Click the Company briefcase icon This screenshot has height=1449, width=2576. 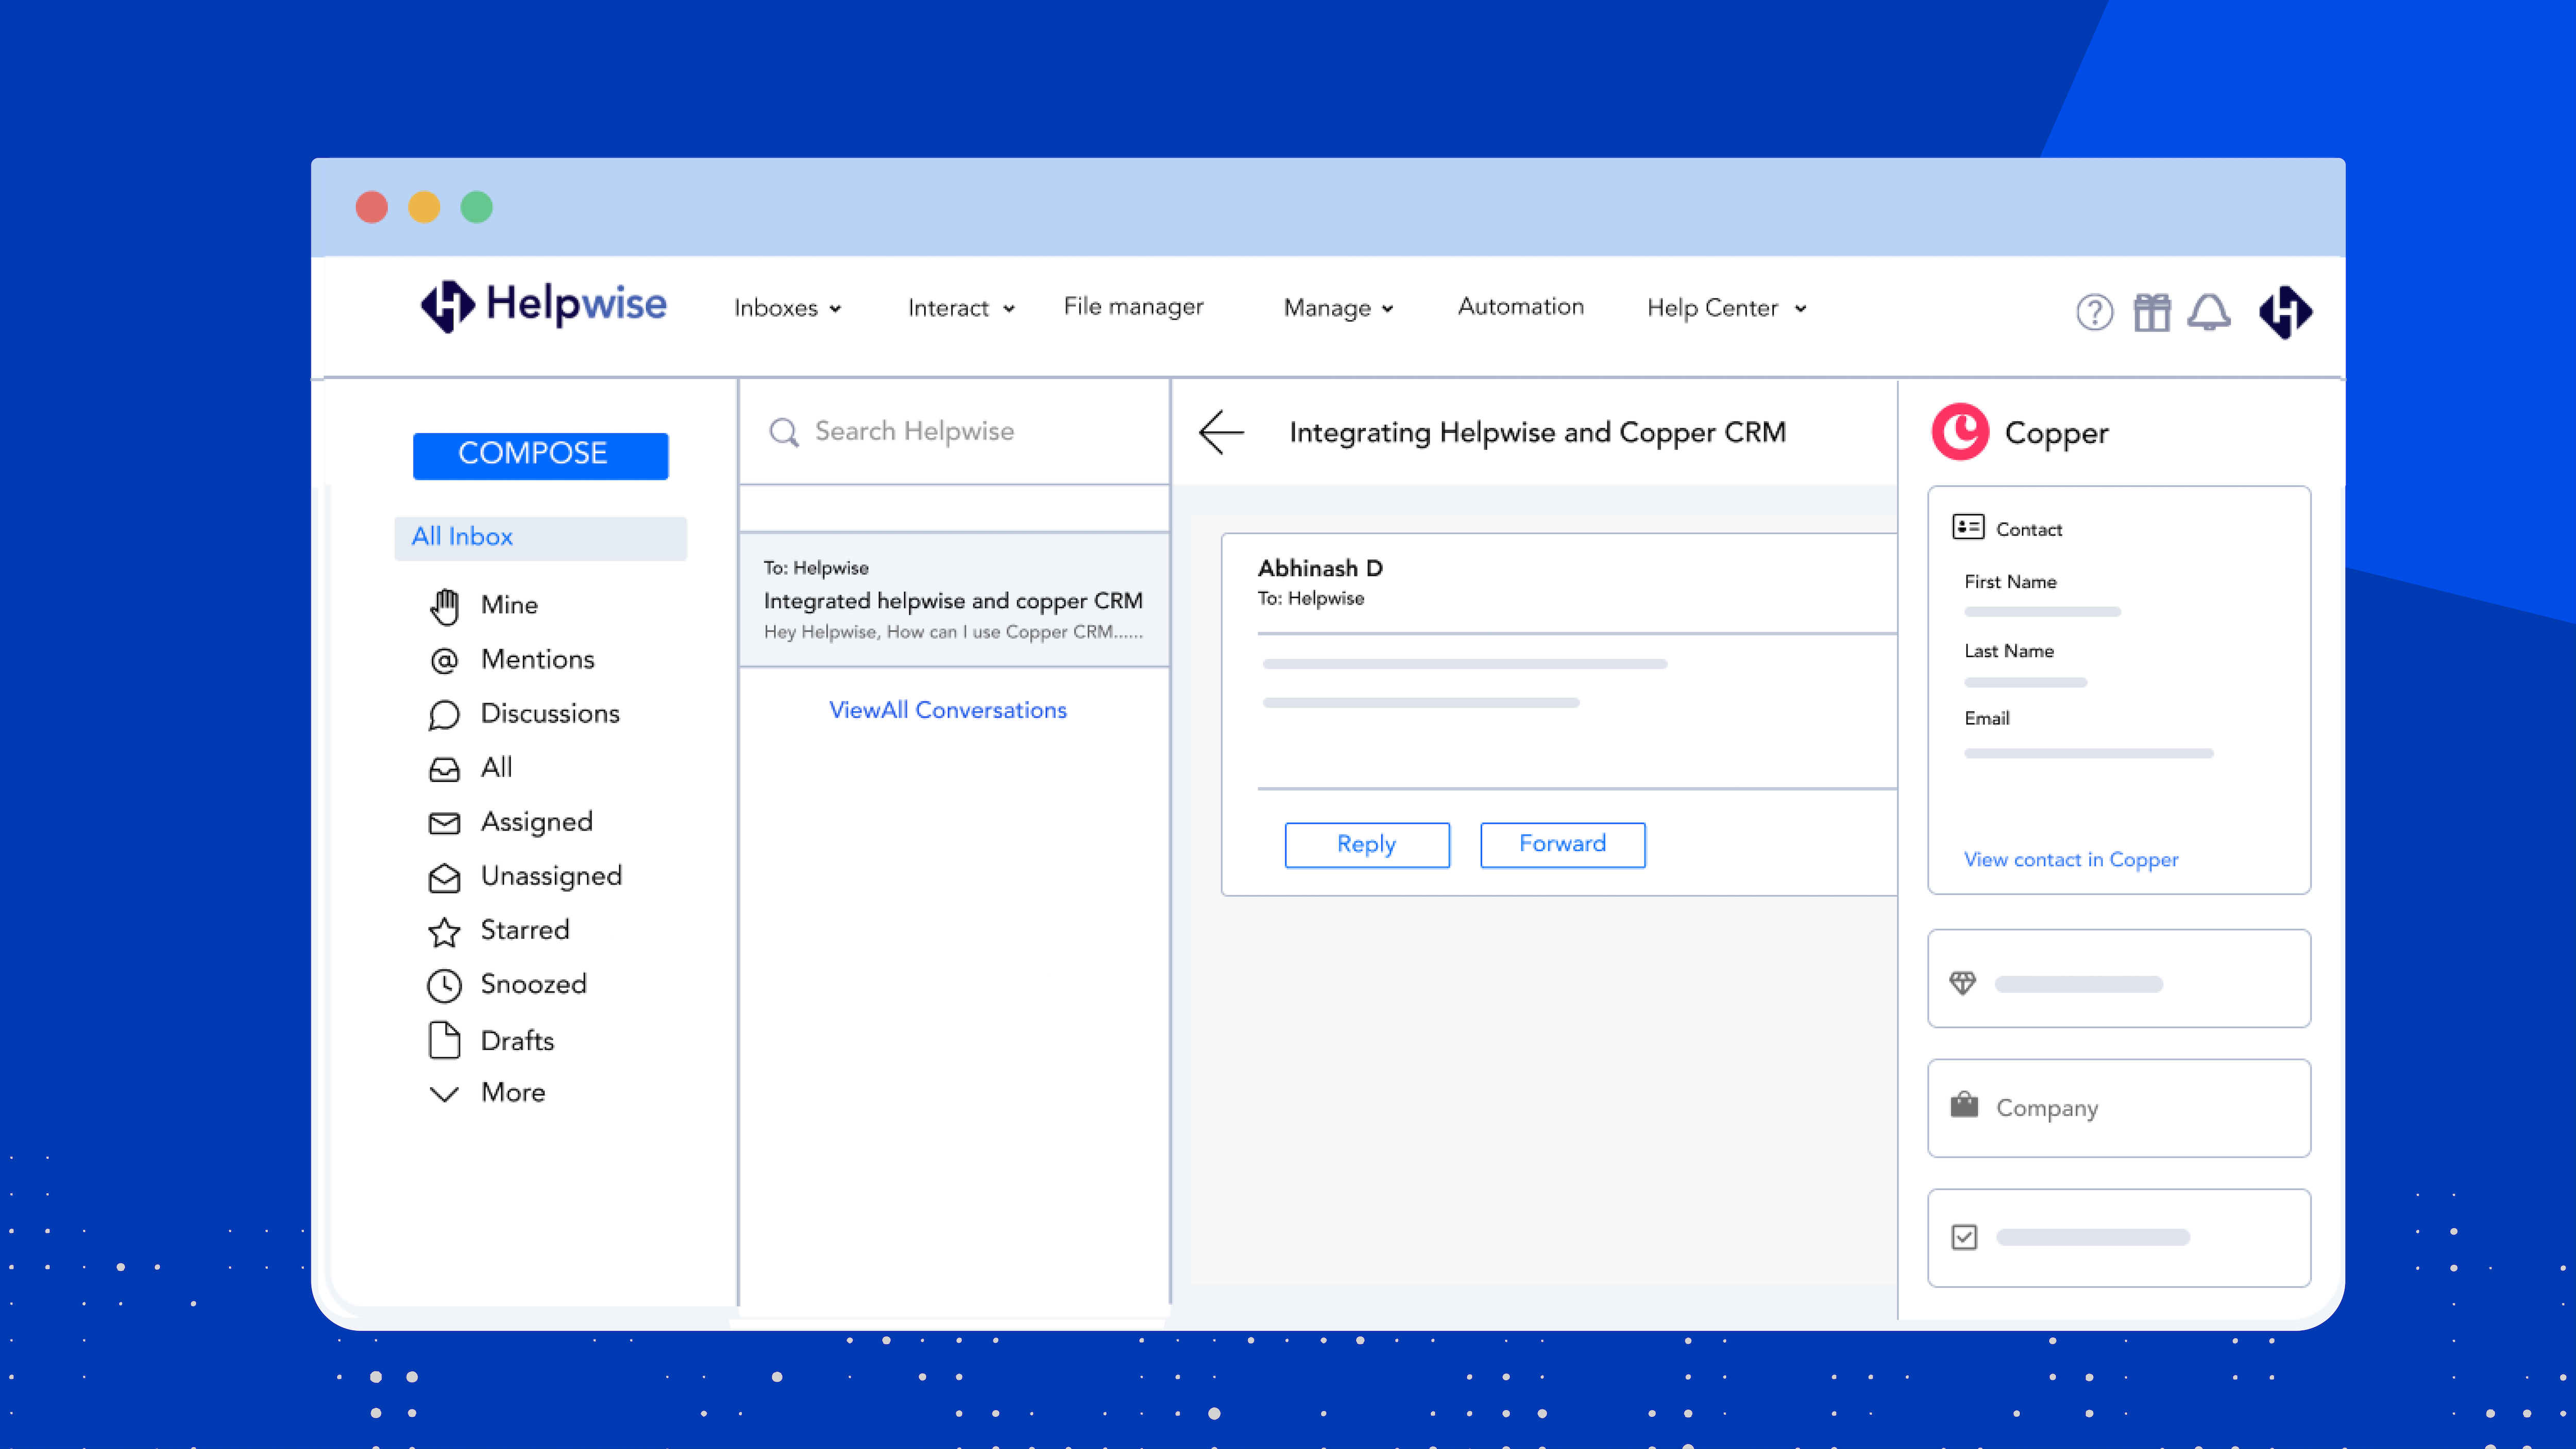click(1964, 1104)
